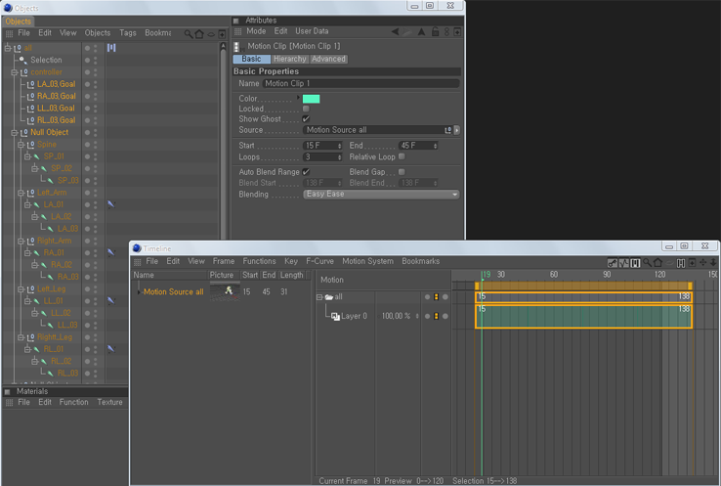Screen dimensions: 721x486
Task: Click the motion system tag on 'all' object
Action: click(111, 47)
